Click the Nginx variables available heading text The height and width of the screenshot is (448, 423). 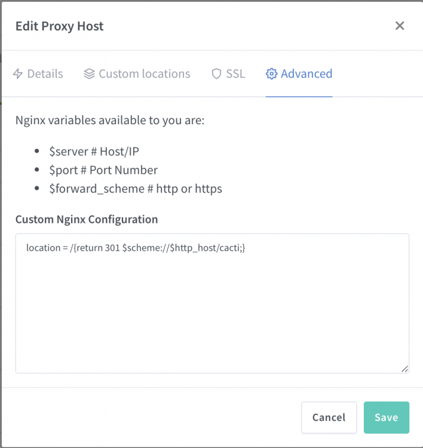pyautogui.click(x=110, y=120)
